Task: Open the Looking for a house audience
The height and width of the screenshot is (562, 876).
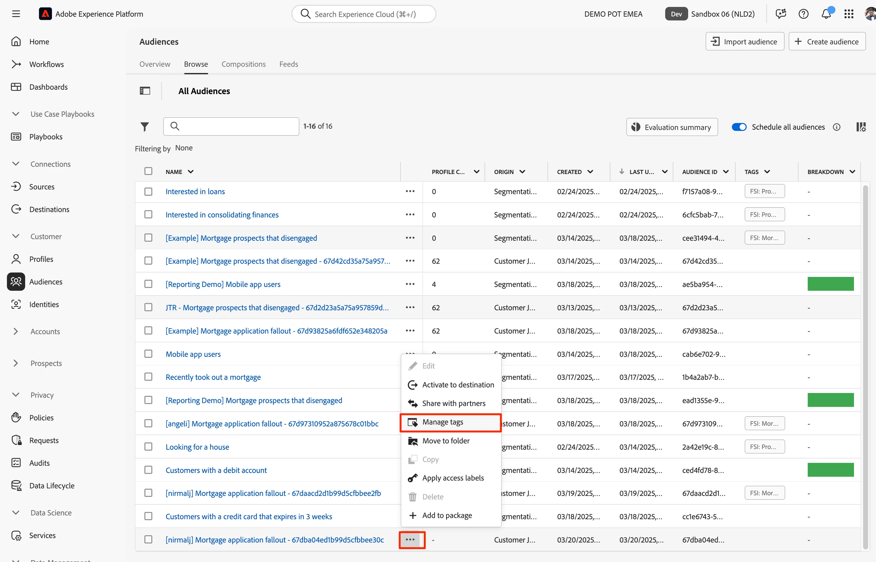Action: (197, 447)
